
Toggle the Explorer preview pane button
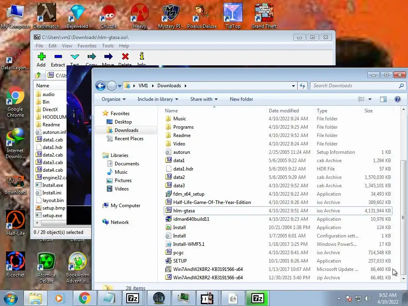(x=383, y=99)
